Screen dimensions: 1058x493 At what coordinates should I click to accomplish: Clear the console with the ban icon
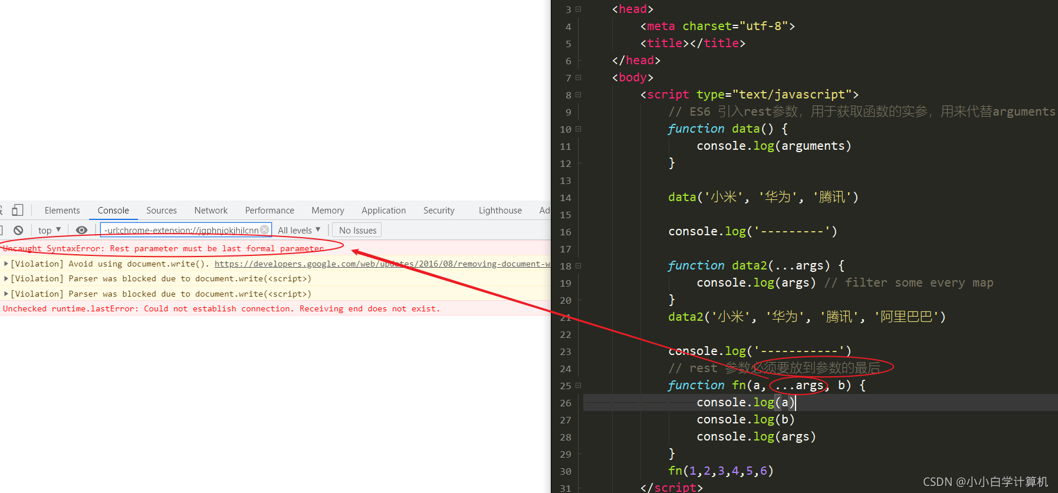click(18, 230)
